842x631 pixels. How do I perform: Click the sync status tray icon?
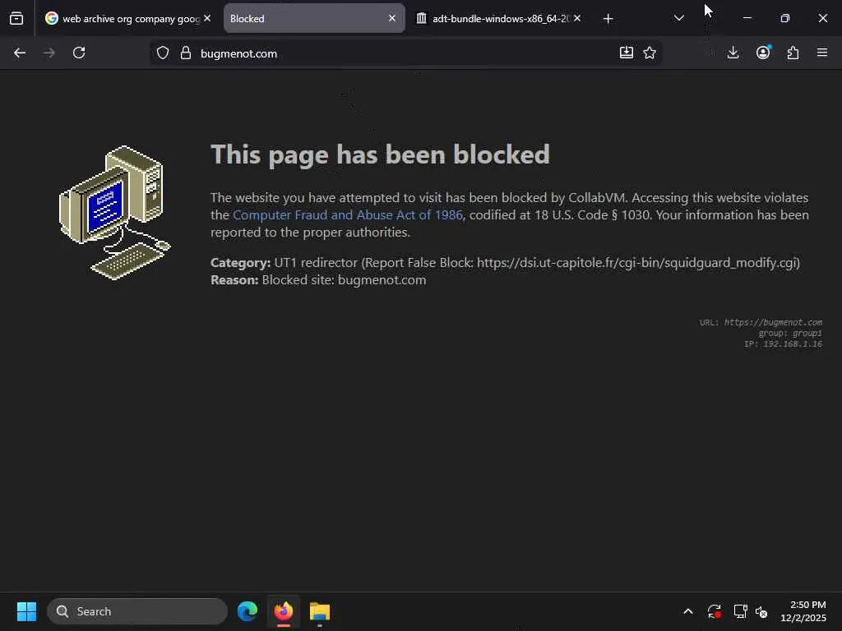click(715, 611)
